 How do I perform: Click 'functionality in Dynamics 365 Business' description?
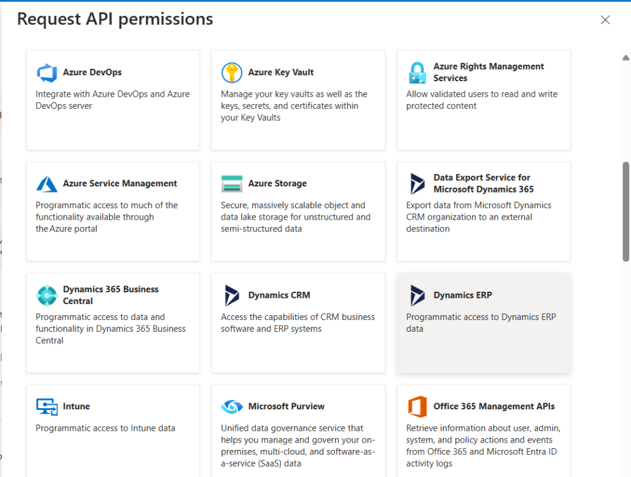point(110,329)
